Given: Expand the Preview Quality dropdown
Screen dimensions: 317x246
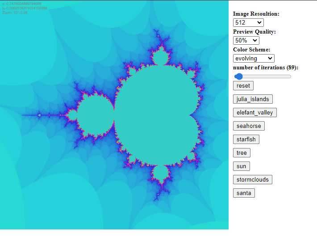Looking at the screenshot, I should click(246, 40).
